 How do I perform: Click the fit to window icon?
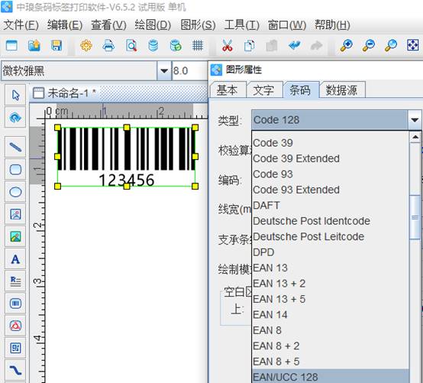(x=413, y=45)
